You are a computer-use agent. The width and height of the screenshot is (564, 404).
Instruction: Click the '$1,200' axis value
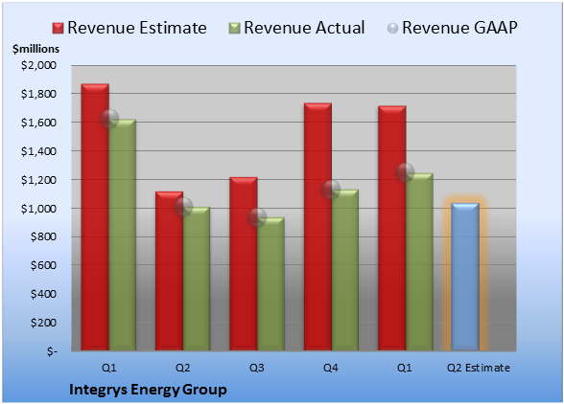click(x=38, y=180)
